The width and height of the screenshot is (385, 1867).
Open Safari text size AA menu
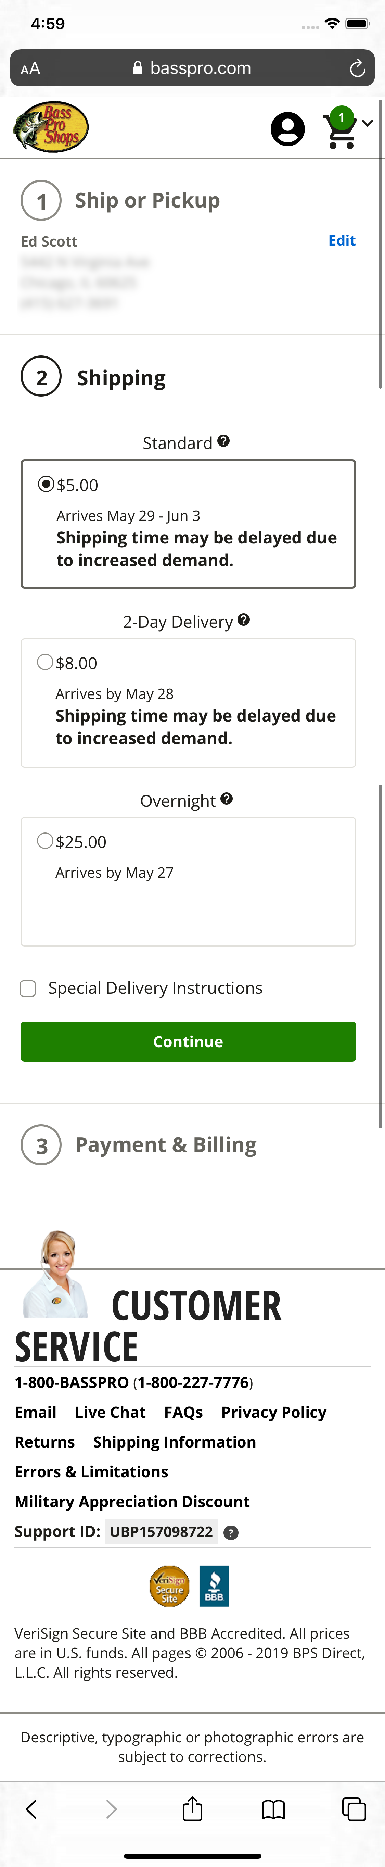point(30,69)
